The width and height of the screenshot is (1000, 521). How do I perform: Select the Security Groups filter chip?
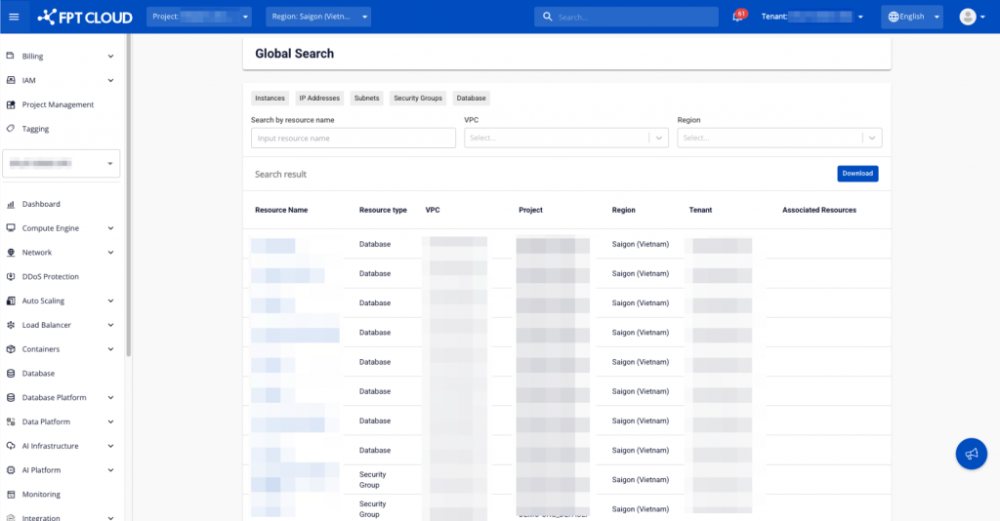418,98
